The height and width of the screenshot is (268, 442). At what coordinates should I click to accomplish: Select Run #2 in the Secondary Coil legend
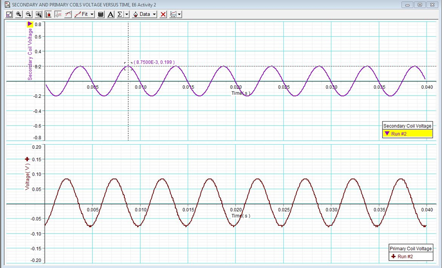click(x=407, y=133)
